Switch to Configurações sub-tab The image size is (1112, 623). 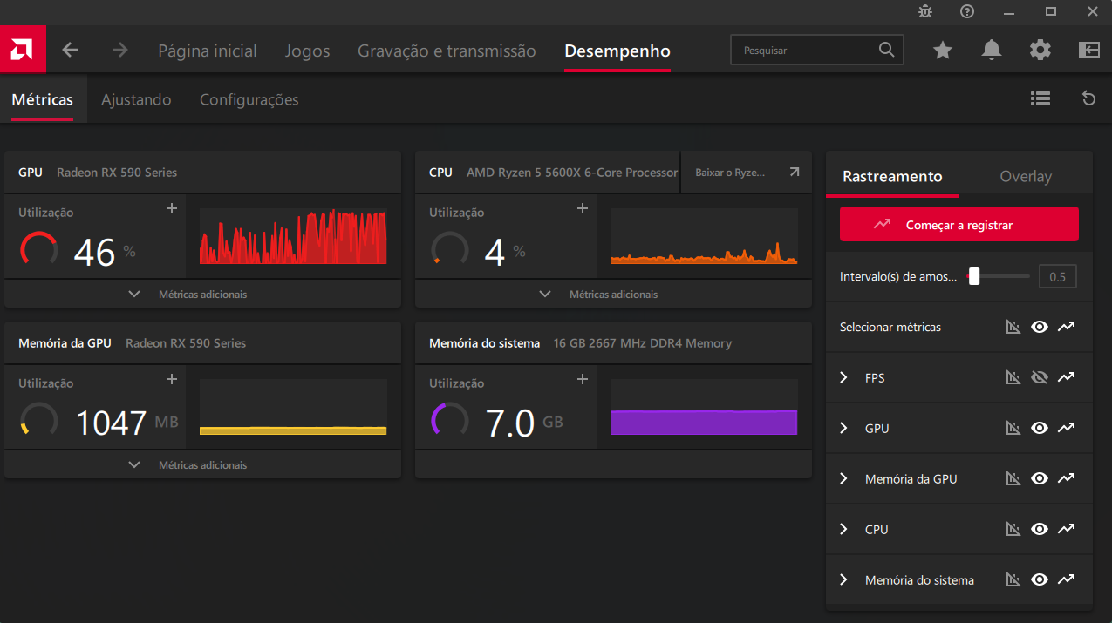249,99
